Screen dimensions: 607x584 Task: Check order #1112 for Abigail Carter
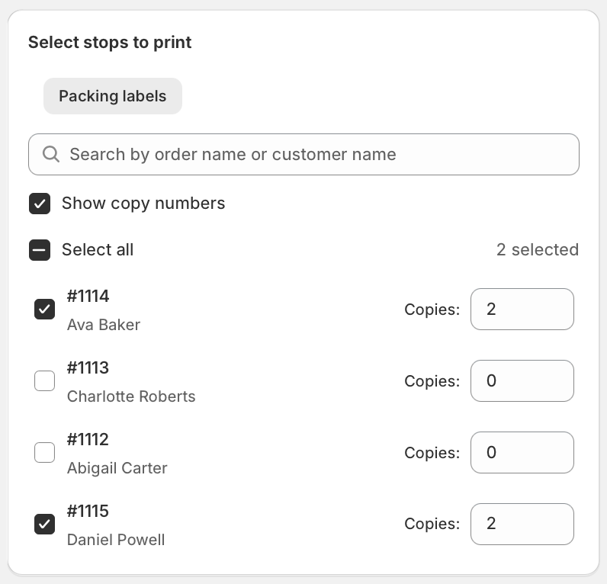(45, 452)
